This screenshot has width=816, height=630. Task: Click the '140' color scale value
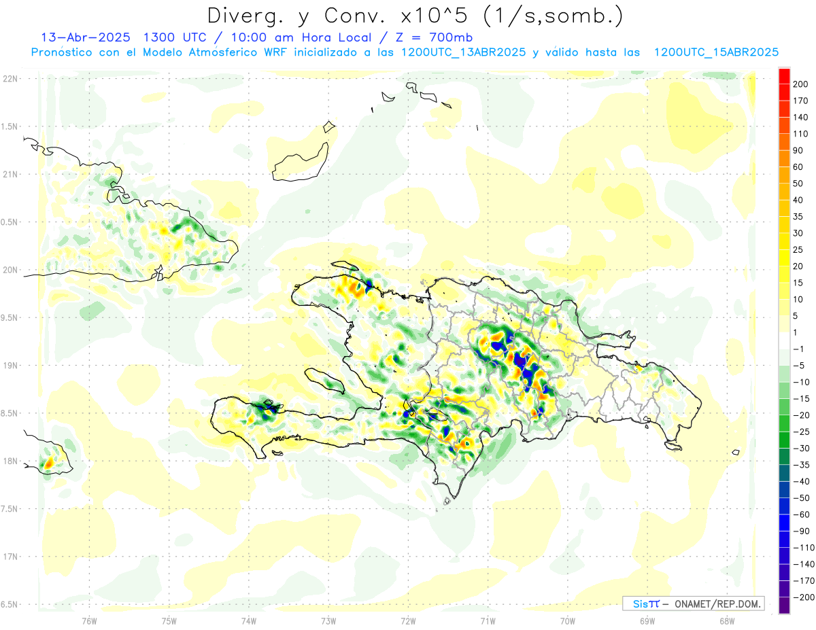(801, 118)
